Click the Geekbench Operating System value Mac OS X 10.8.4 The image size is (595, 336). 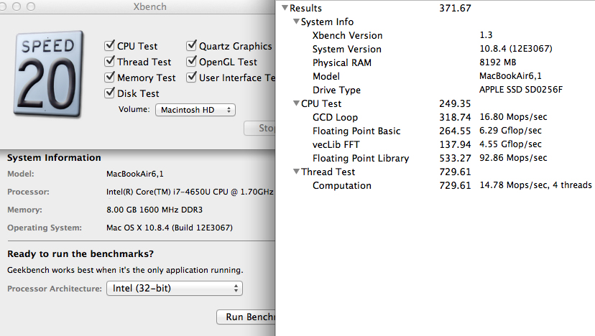coord(170,228)
